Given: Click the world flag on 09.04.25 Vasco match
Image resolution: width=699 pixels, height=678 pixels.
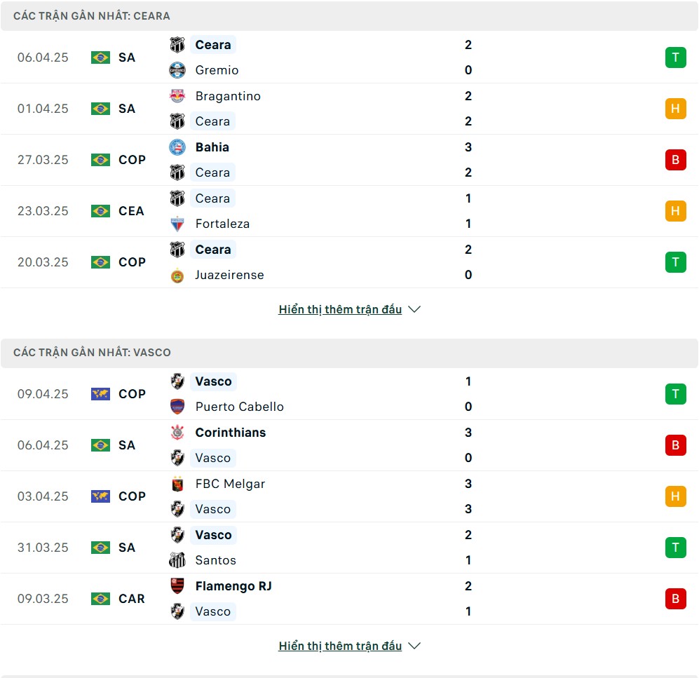Looking at the screenshot, I should click(x=100, y=394).
